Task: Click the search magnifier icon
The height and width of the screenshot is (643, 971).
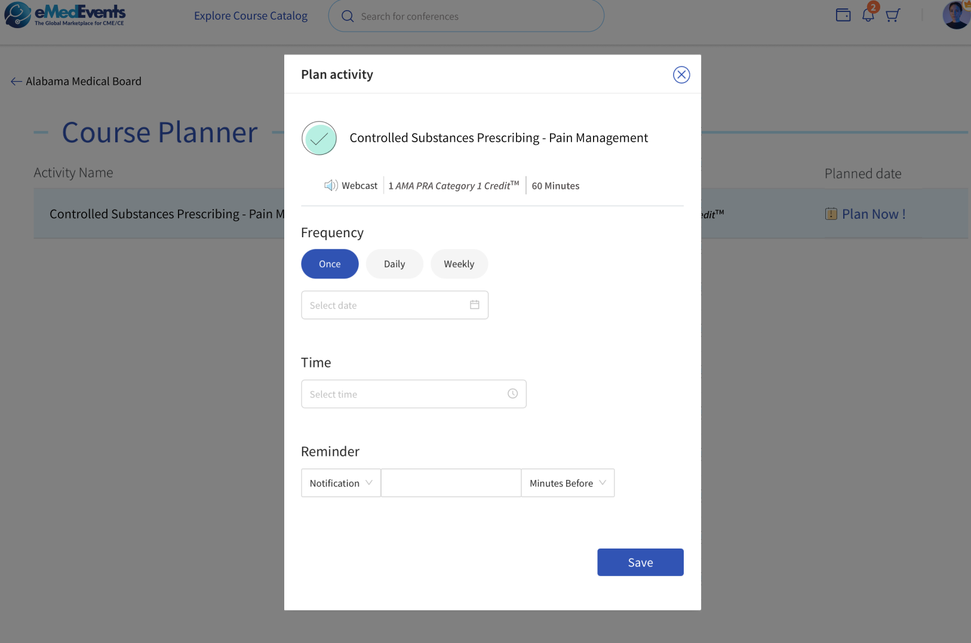Action: coord(348,16)
